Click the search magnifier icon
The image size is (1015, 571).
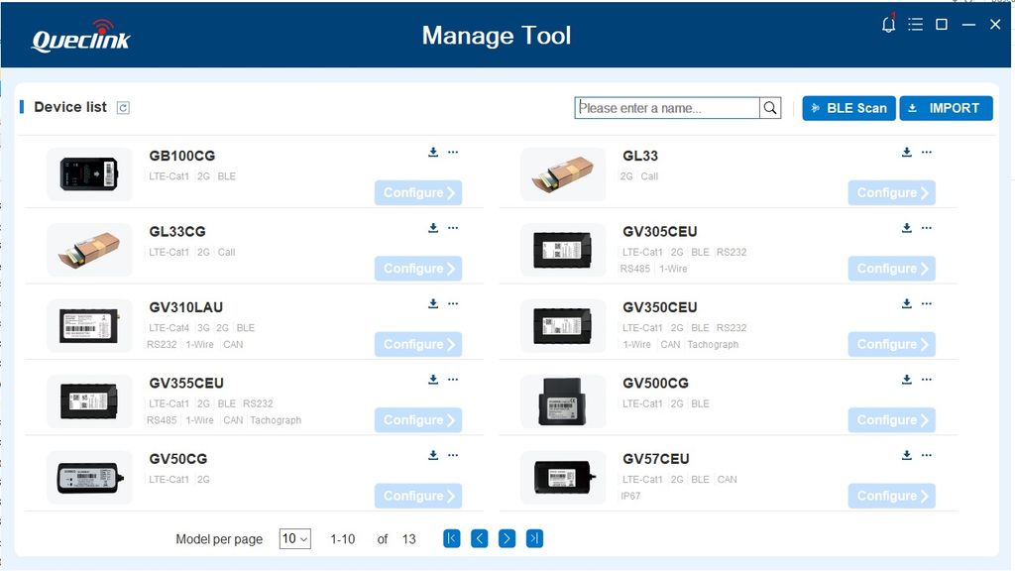tap(770, 108)
